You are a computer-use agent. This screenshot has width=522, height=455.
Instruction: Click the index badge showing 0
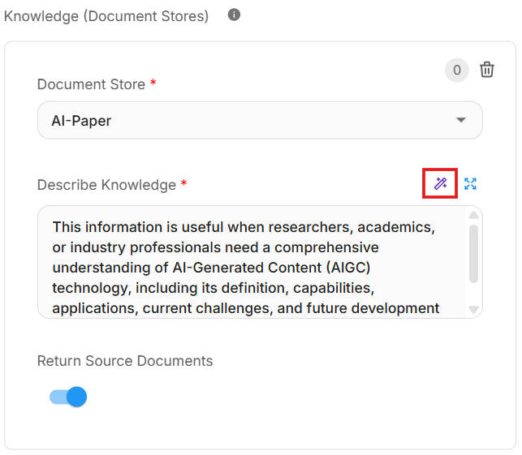click(457, 71)
